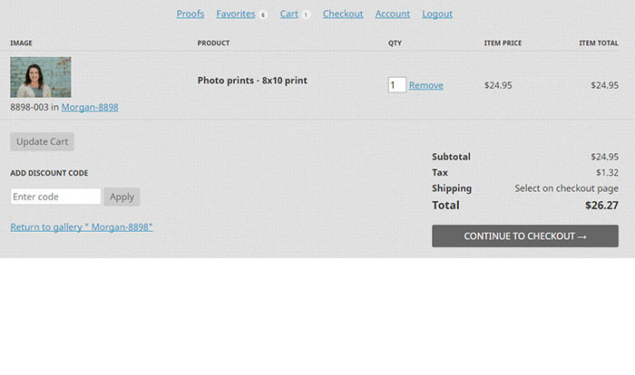Go to the Favorites page
This screenshot has width=635, height=375.
pos(235,14)
